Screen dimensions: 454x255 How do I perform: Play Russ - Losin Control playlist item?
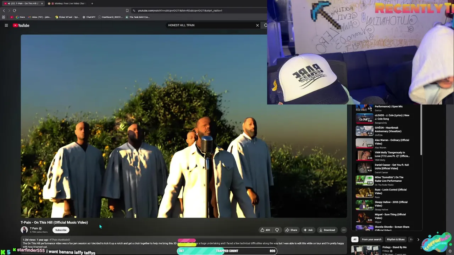(x=383, y=193)
